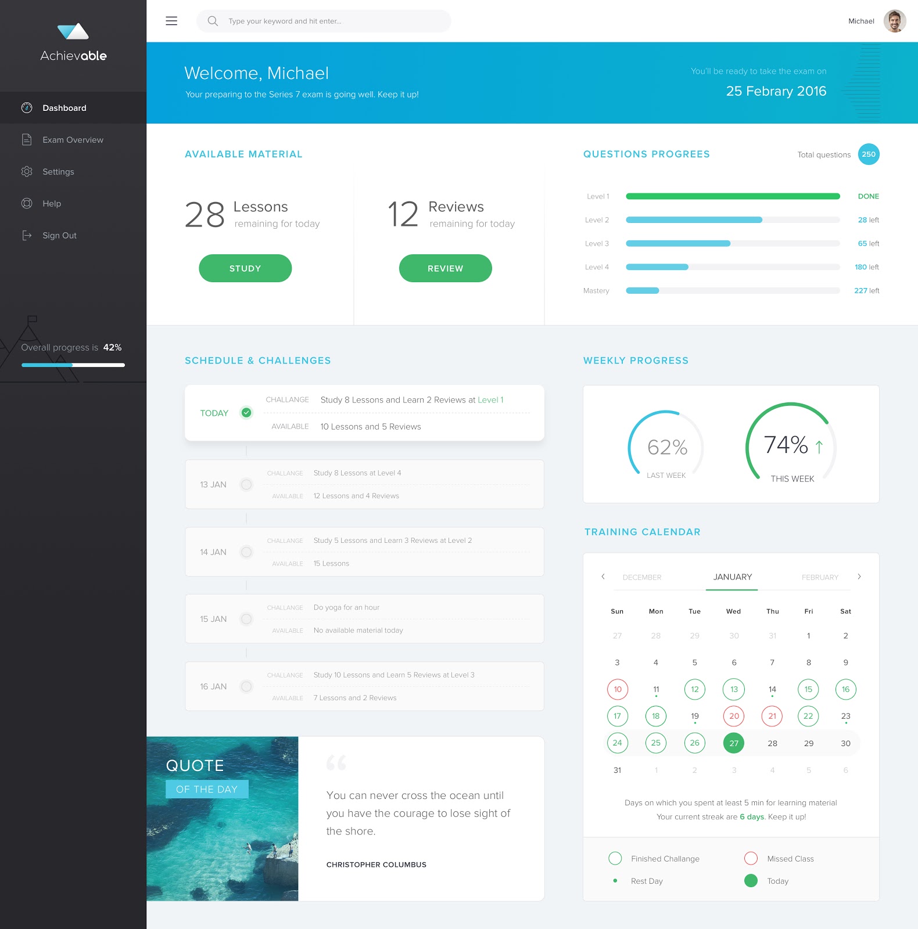Screen dimensions: 918x929
Task: Check the 15 JAN challenge circle
Action: pyautogui.click(x=246, y=619)
